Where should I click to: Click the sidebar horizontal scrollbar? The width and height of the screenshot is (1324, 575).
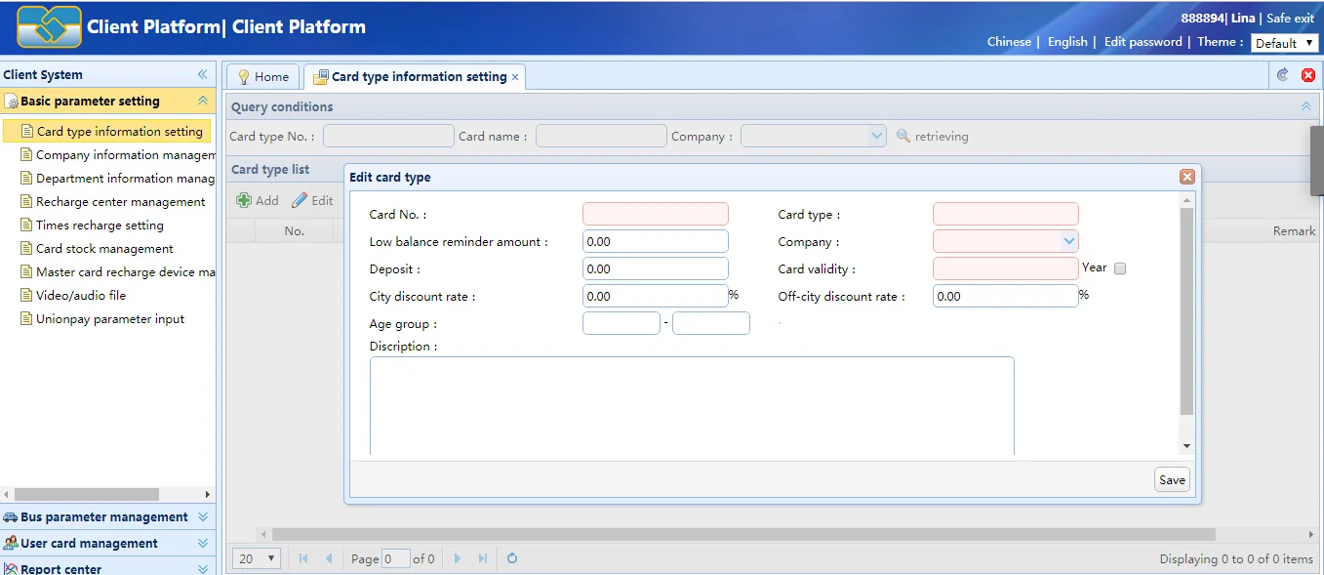click(x=86, y=495)
